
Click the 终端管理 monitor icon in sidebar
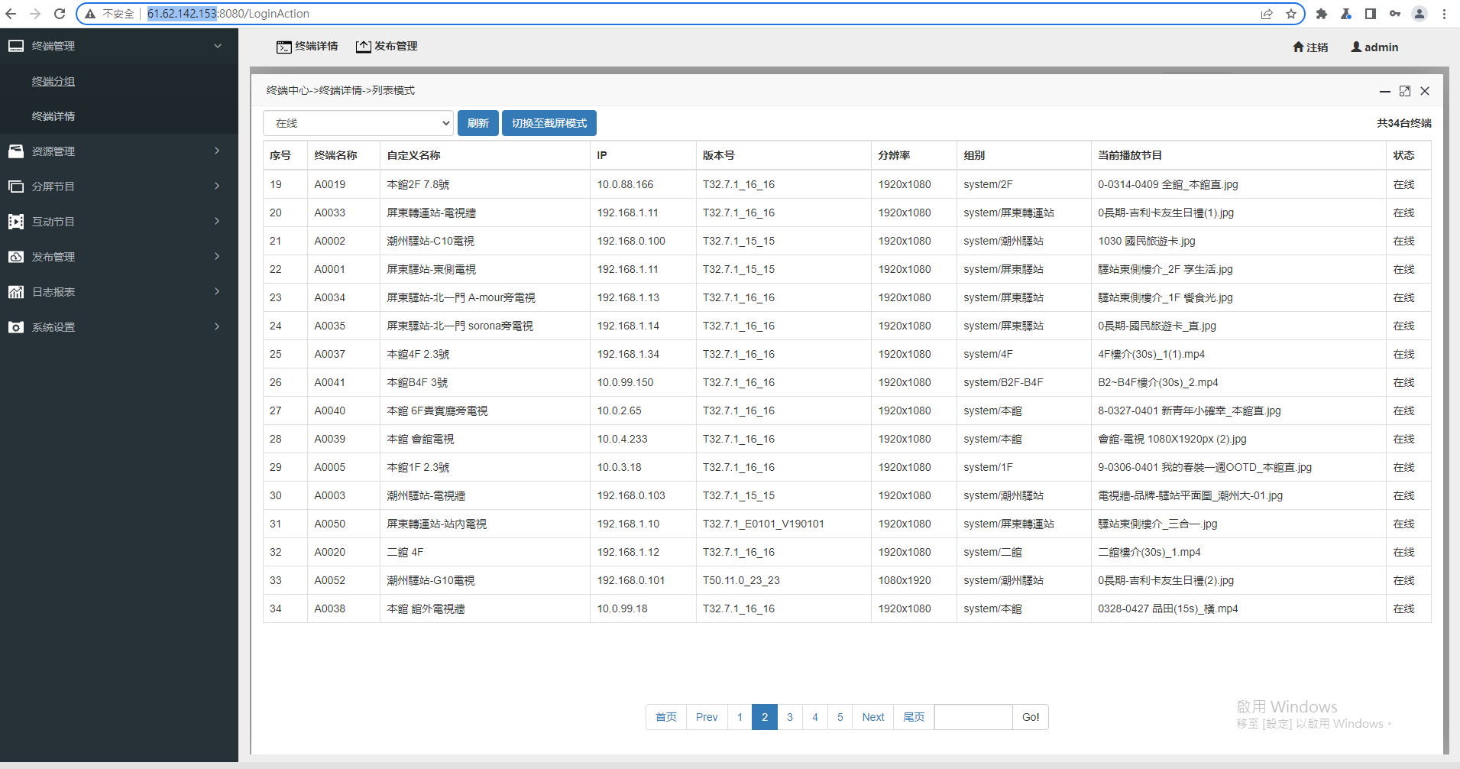(x=16, y=46)
